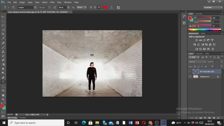
Task: Pick a color from the spectrum ramp
Action: [x=204, y=30]
